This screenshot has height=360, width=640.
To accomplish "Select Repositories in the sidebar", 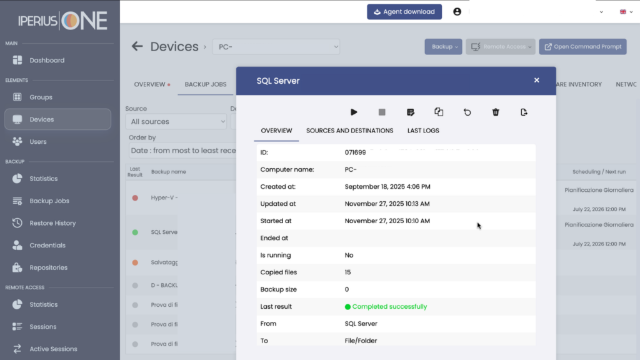I will tap(48, 267).
